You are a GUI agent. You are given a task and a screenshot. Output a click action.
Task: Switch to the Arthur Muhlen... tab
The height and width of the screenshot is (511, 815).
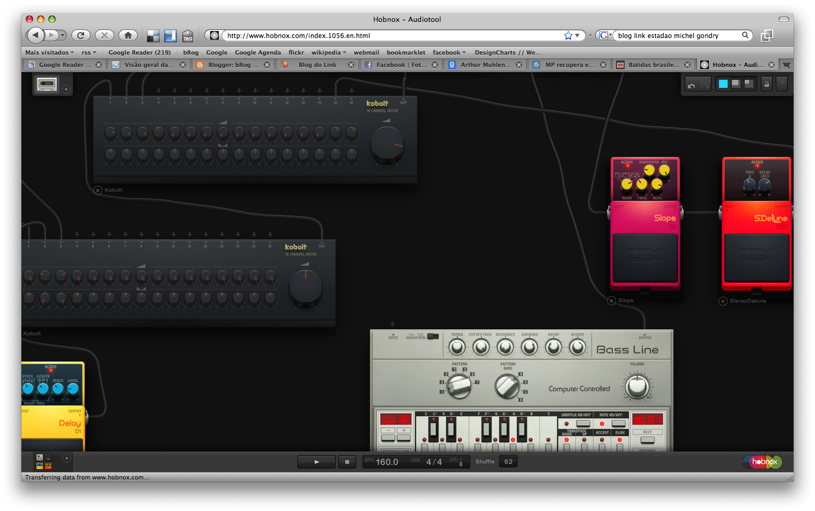pos(485,65)
